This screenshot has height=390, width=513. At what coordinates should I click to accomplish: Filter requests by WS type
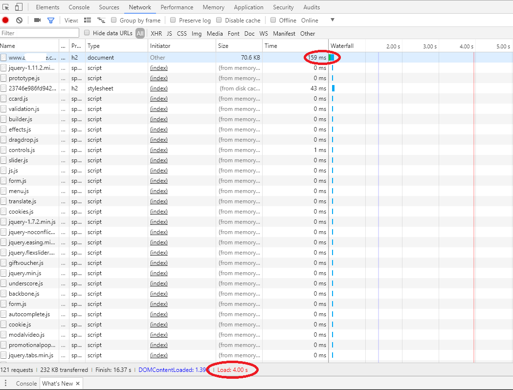[264, 33]
